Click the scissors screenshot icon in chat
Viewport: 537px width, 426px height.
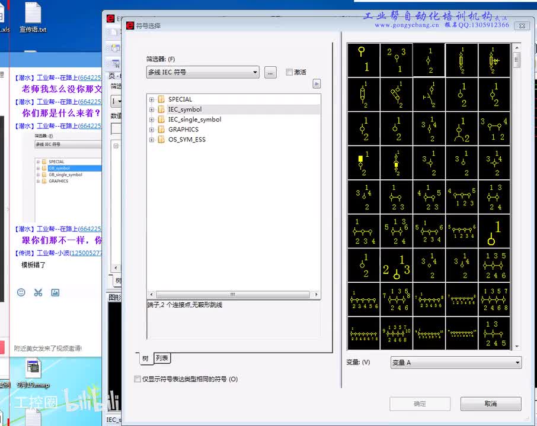click(x=38, y=292)
